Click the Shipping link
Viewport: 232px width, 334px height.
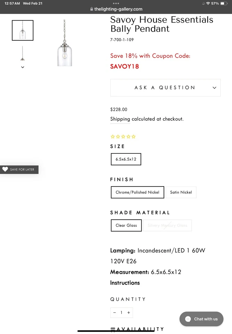coord(120,119)
